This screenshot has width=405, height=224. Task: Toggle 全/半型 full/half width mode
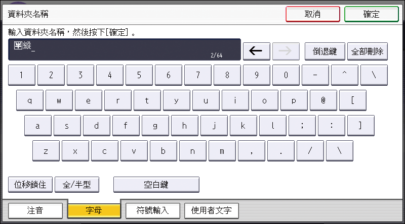point(76,185)
